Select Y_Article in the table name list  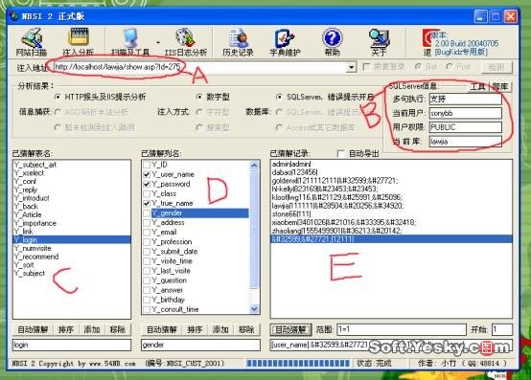pos(28,214)
